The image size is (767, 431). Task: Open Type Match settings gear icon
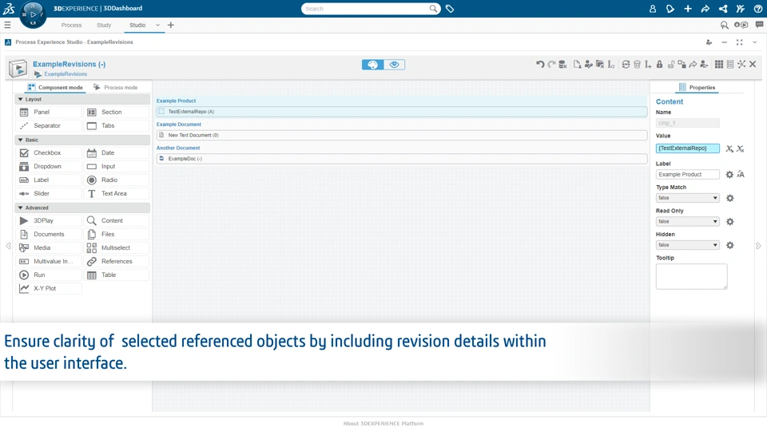pos(729,198)
